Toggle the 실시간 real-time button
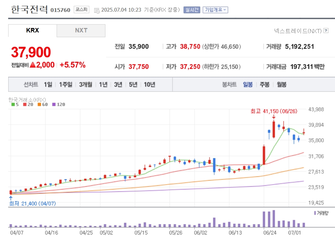Image resolution: width=335 pixels, height=243 pixels. (192, 10)
